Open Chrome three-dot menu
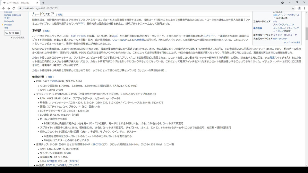The height and width of the screenshot is (173, 308). pos(305,8)
